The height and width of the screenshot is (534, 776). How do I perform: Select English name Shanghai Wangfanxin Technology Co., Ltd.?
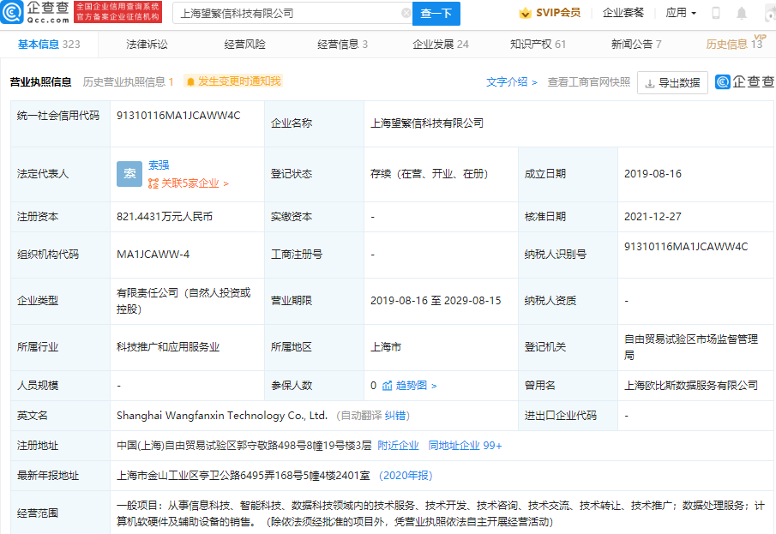[x=222, y=416]
